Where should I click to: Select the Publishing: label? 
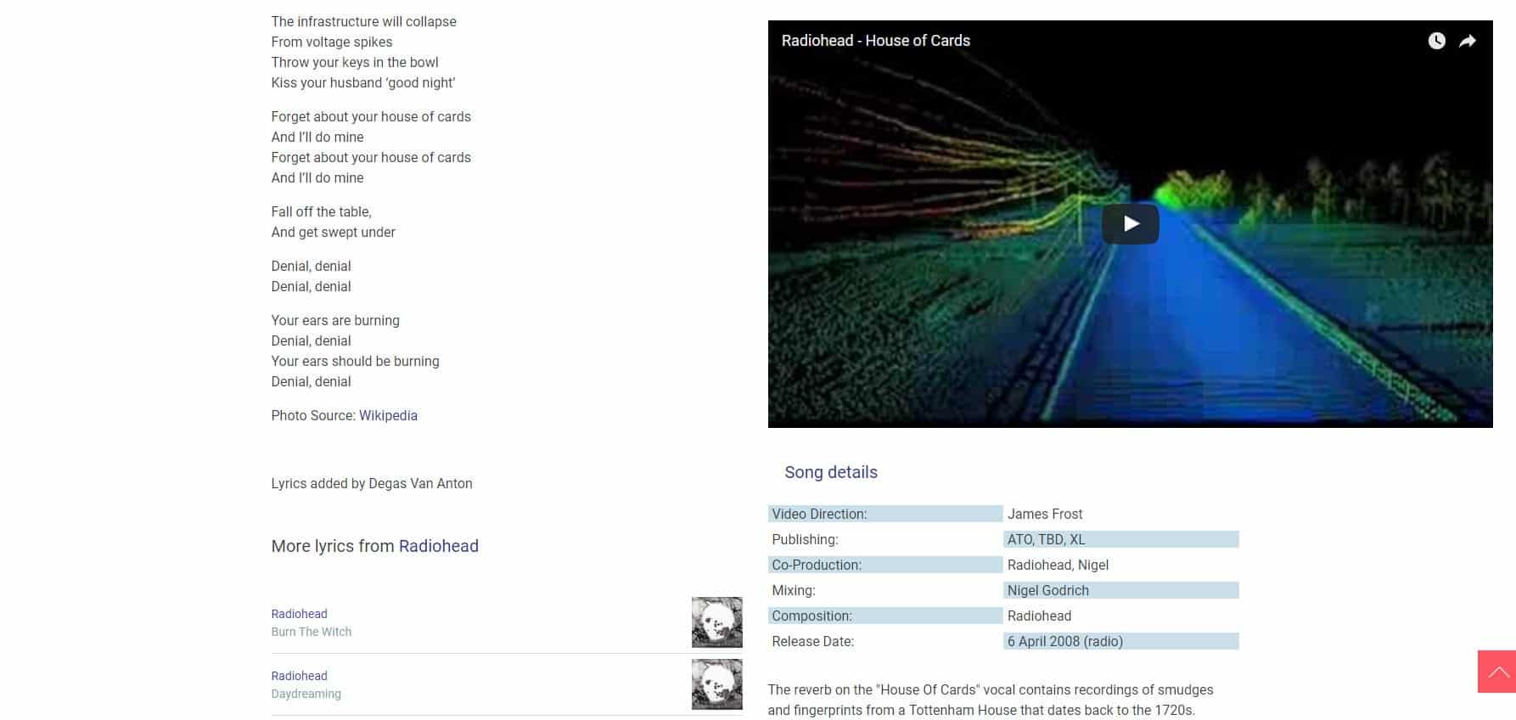804,539
